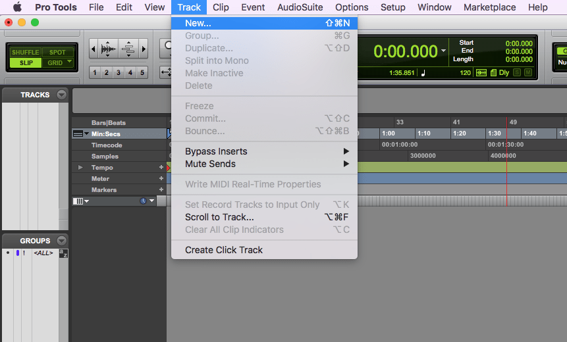Click the edit window view columns icon
This screenshot has width=567, height=342.
(78, 201)
